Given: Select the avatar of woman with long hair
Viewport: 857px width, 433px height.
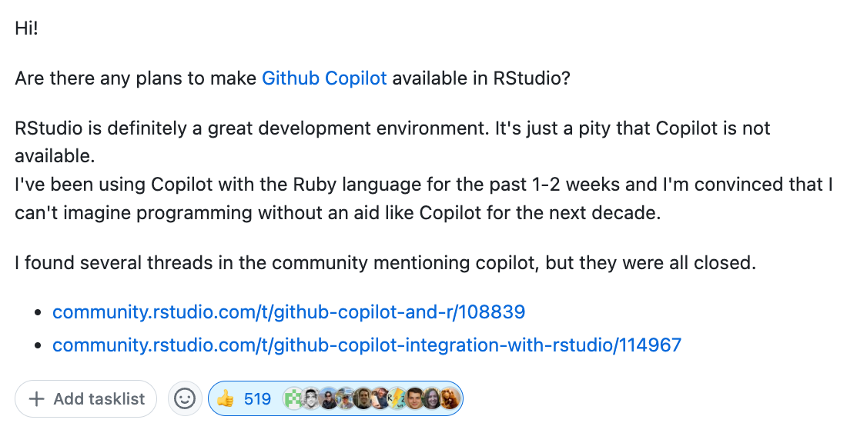Looking at the screenshot, I should point(434,399).
